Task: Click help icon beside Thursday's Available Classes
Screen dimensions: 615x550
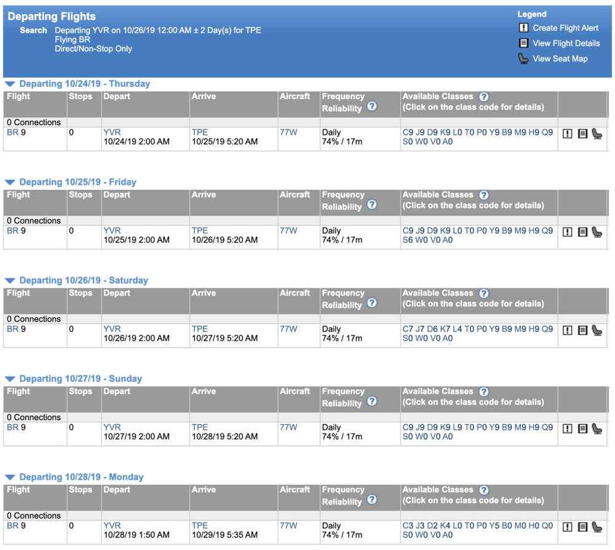Action: click(483, 97)
